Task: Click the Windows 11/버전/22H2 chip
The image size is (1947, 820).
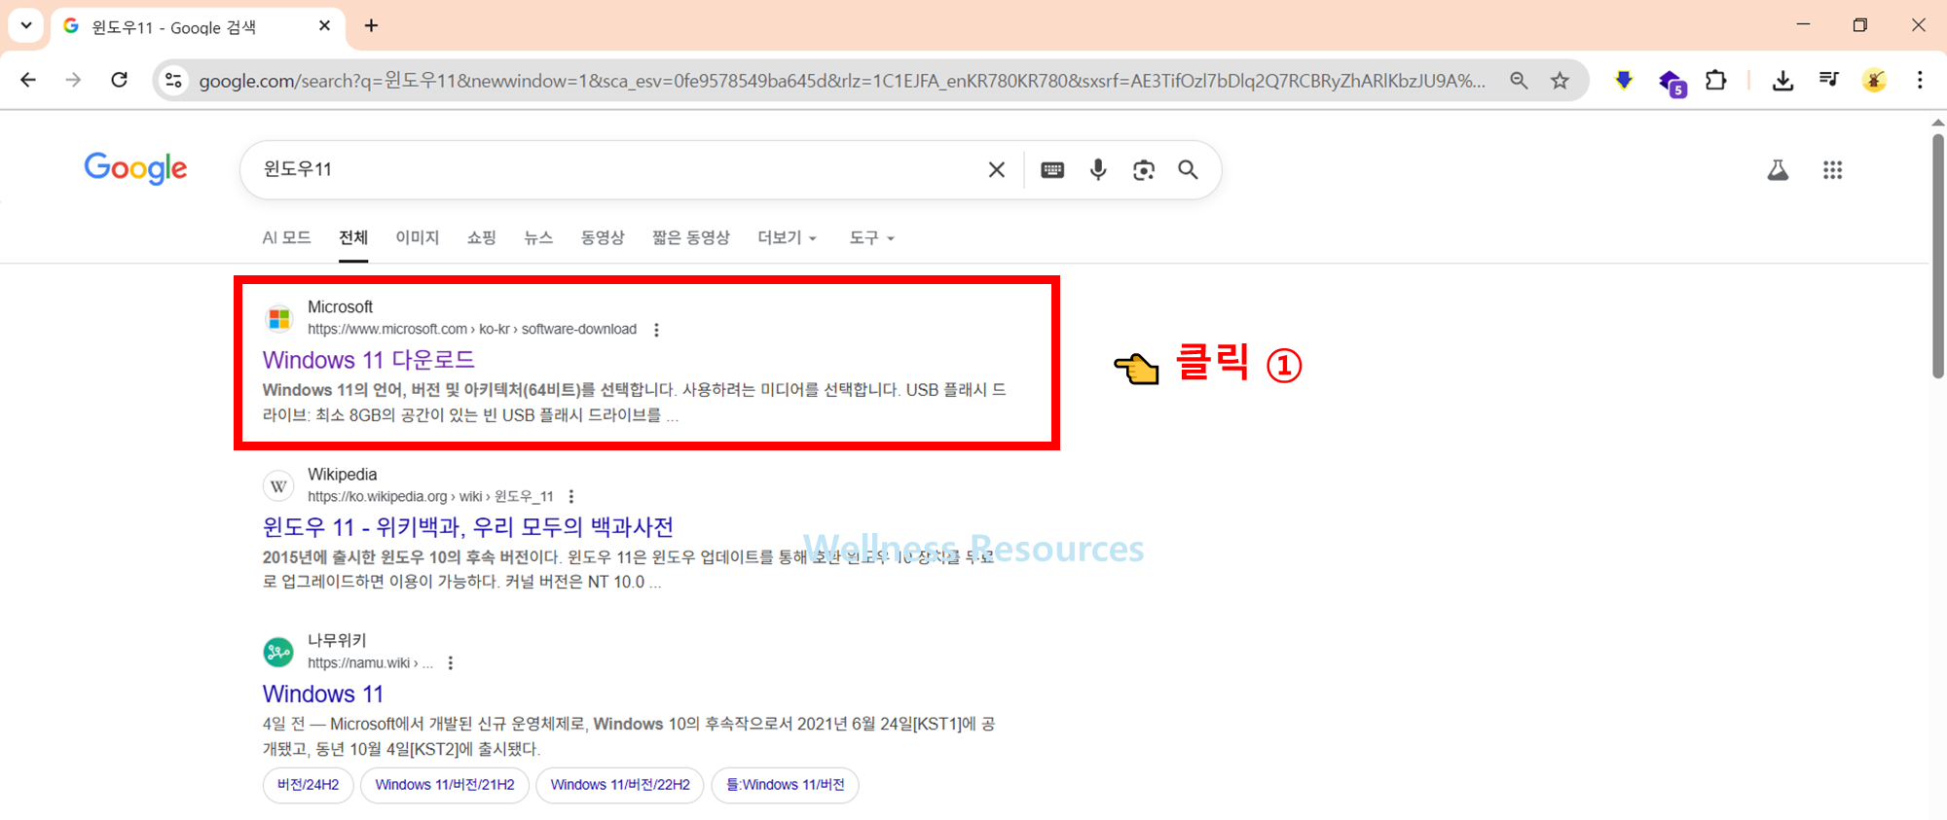Action: [620, 785]
